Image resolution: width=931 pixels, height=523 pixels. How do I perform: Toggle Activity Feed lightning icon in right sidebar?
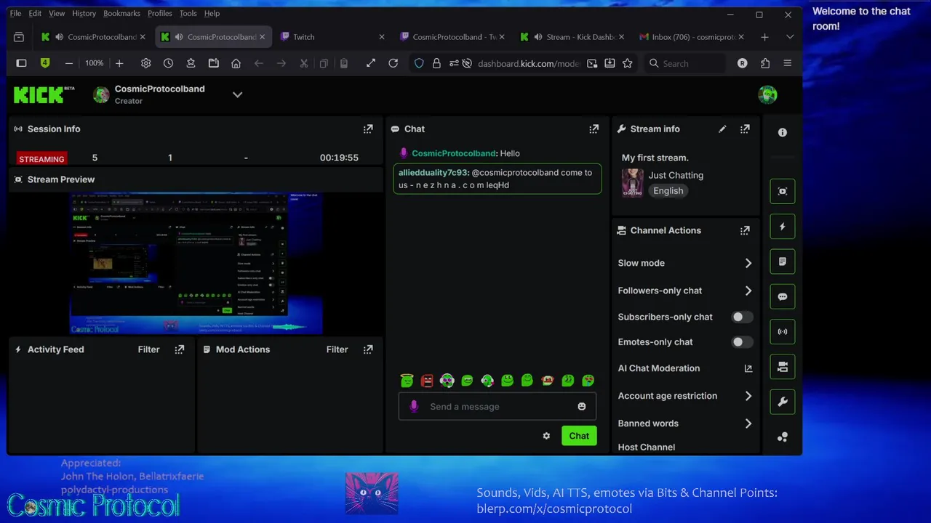pyautogui.click(x=783, y=227)
